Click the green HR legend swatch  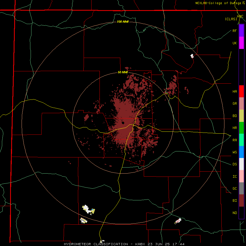pos(241,128)
